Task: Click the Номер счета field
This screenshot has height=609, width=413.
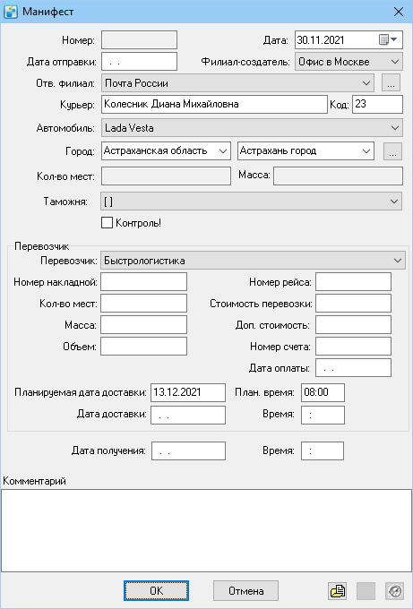Action: (353, 346)
